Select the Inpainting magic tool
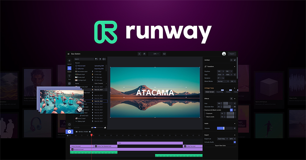This screenshot has height=160, width=306. pyautogui.click(x=219, y=92)
